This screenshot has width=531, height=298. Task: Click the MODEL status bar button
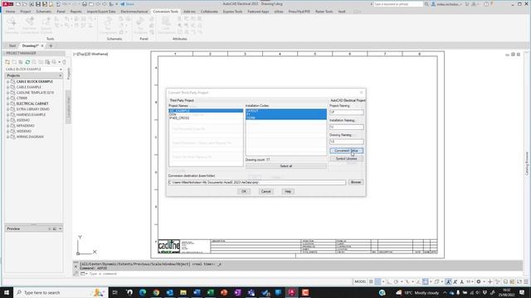[360, 281]
